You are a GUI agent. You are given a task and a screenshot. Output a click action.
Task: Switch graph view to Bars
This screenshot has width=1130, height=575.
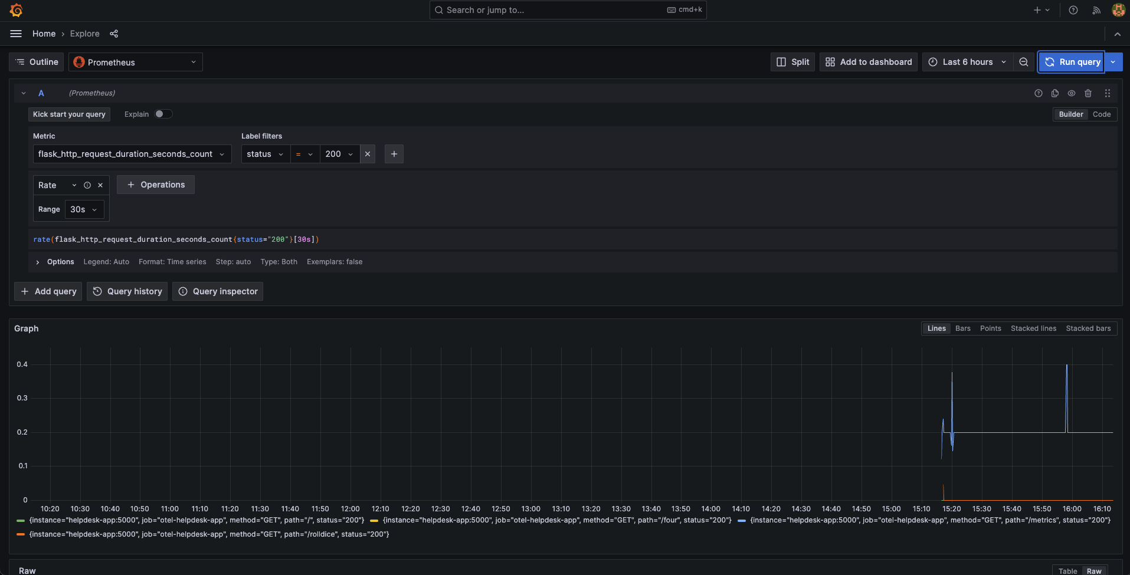962,328
